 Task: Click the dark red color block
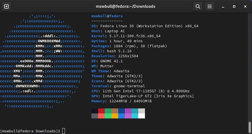[101, 111]
